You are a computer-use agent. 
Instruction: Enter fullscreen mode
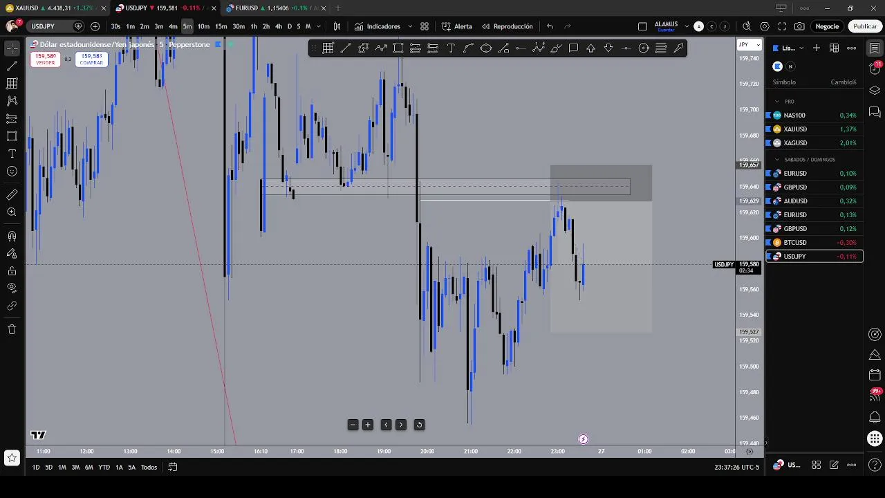tap(782, 26)
